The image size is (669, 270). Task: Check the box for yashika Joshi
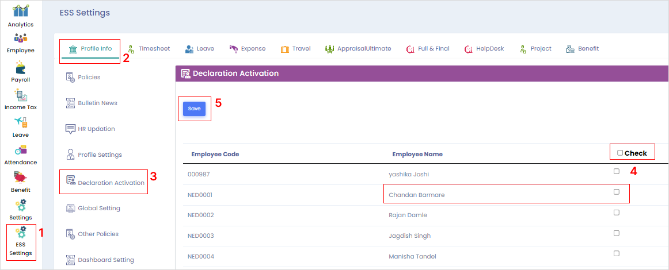617,171
